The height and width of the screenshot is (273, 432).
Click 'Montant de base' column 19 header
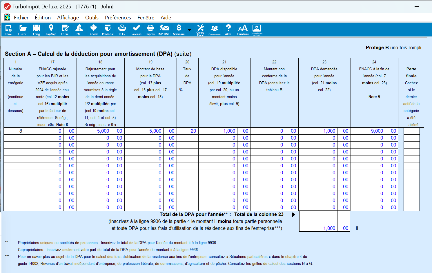(150, 69)
